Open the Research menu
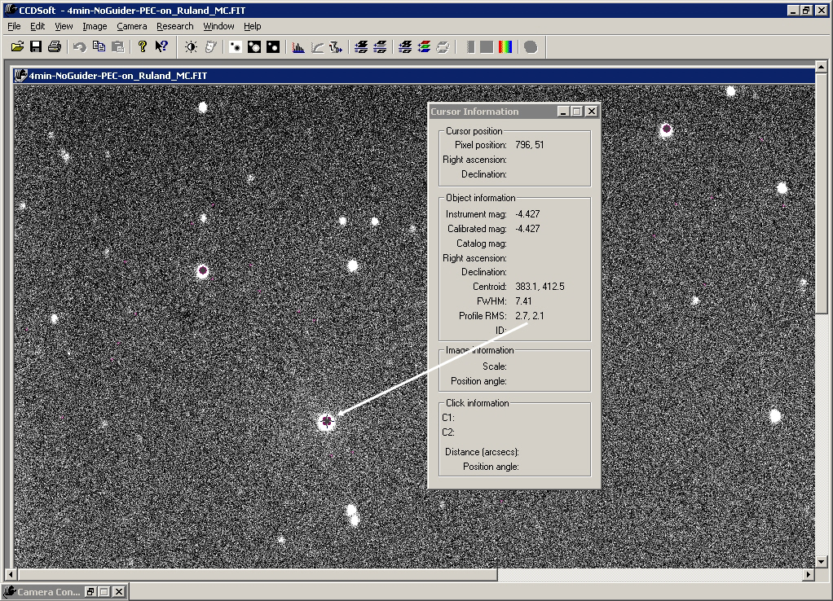 pos(174,26)
